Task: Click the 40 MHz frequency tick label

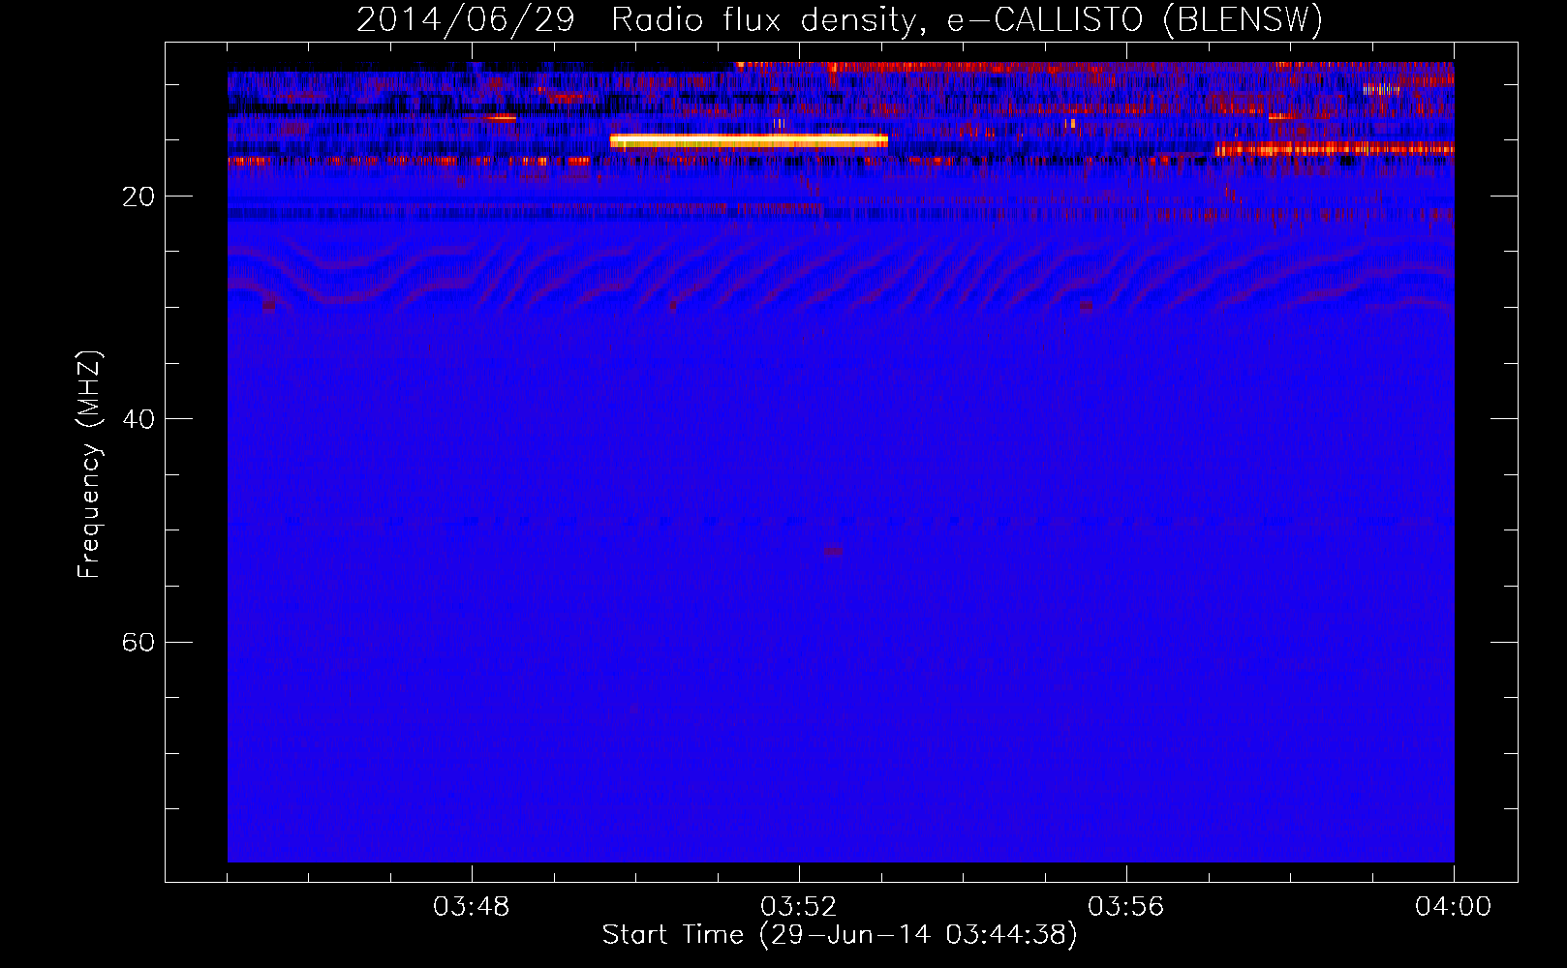Action: pyautogui.click(x=138, y=419)
